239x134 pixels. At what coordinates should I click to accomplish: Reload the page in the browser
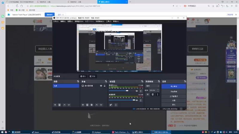(17, 6)
